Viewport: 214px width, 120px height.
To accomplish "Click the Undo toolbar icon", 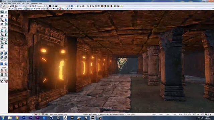I will [19, 6].
